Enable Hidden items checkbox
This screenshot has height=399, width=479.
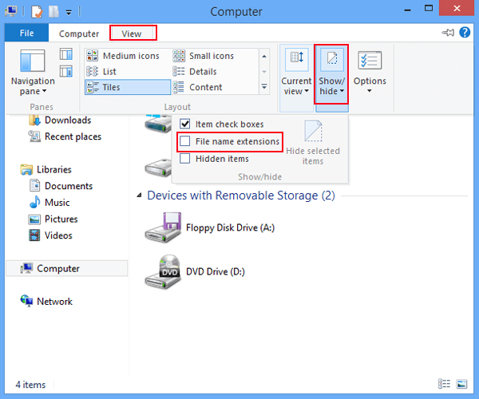point(185,159)
